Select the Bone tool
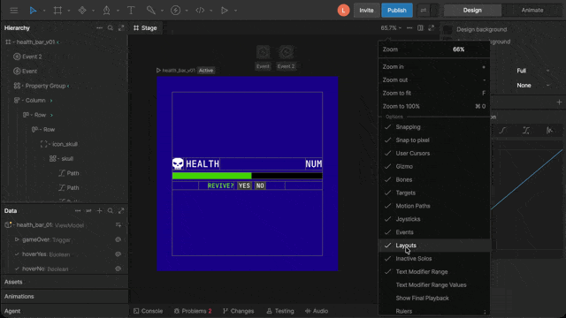Image resolution: width=566 pixels, height=318 pixels. (151, 10)
